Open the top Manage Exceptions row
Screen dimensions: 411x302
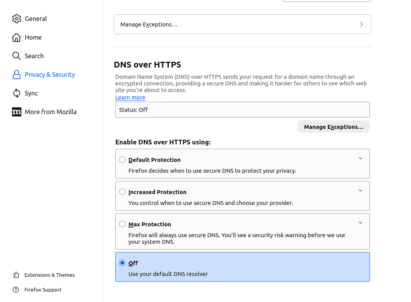point(242,24)
